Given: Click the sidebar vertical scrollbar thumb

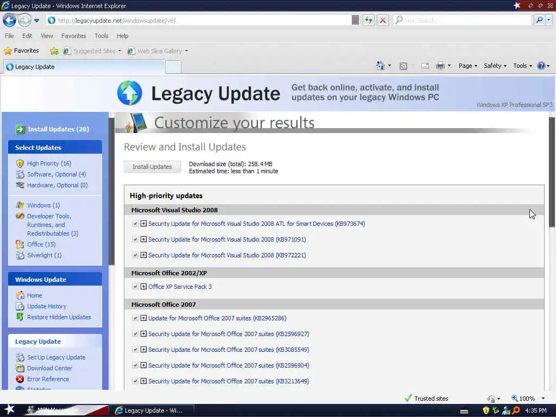Looking at the screenshot, I should [x=112, y=192].
